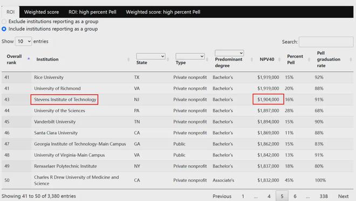Open the Show entries count dropdown
356x201 pixels.
[23, 41]
